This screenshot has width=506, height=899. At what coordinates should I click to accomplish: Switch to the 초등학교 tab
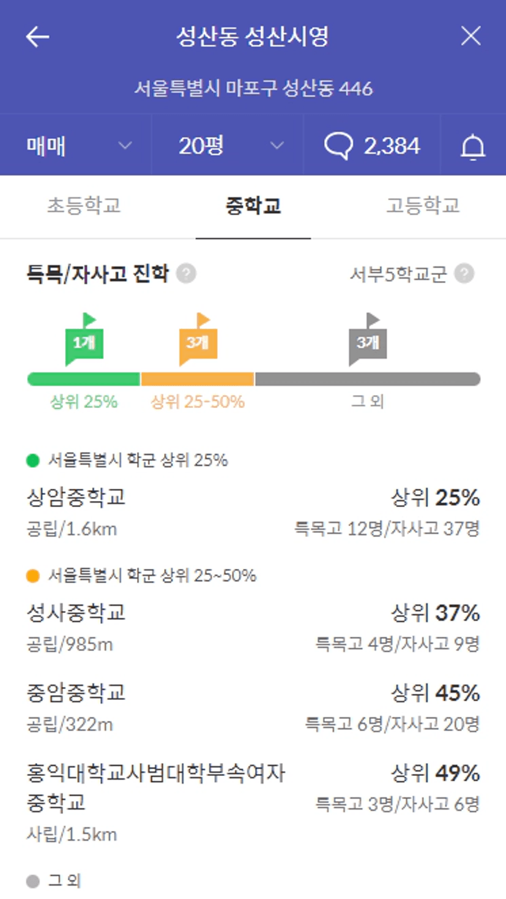[x=84, y=206]
